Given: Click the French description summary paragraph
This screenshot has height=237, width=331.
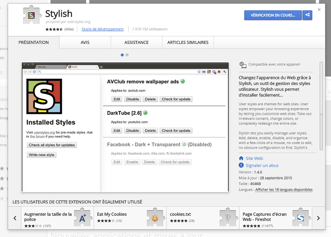Looking at the screenshot, I should (x=275, y=86).
